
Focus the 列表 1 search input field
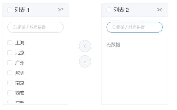click(36, 27)
